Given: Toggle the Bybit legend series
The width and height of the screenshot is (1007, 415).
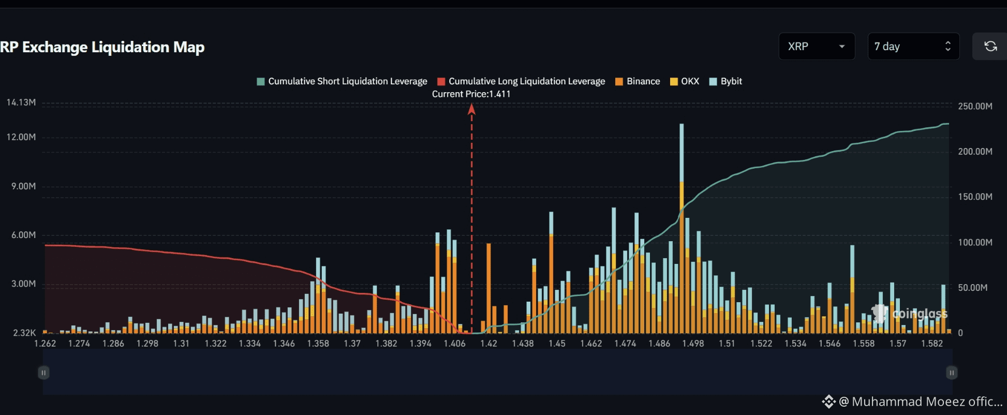Looking at the screenshot, I should 725,81.
